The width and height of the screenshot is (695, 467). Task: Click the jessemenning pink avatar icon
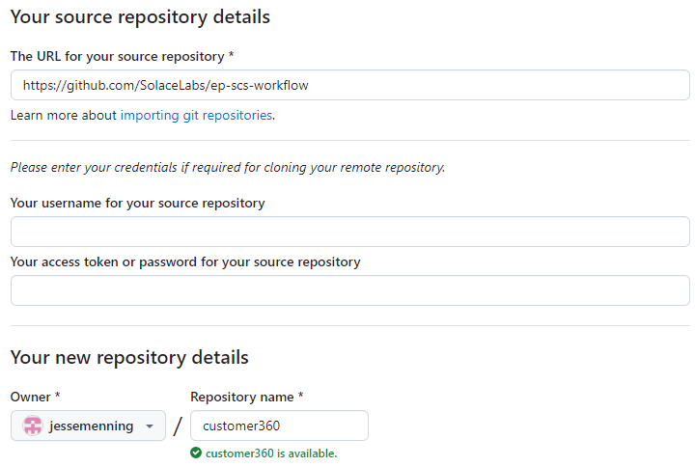pyautogui.click(x=33, y=426)
